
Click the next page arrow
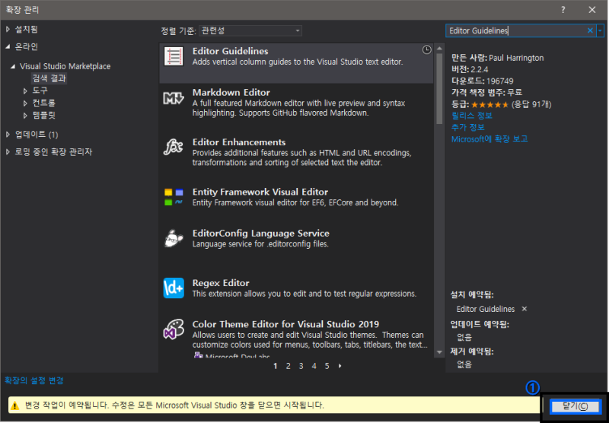(340, 366)
